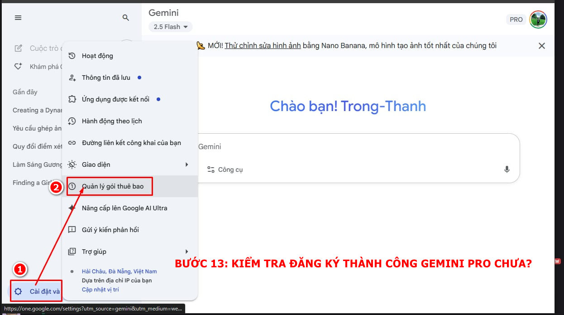Screen dimensions: 564x315
Task: Click the Khám phá gem icon
Action: (19, 67)
